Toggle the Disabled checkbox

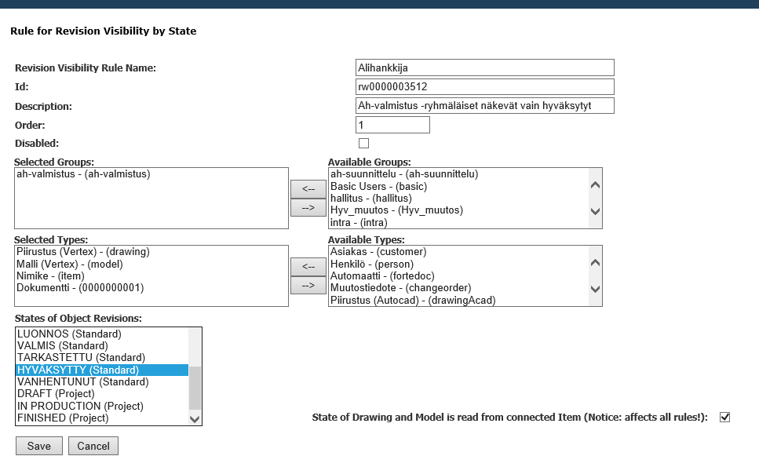point(363,144)
